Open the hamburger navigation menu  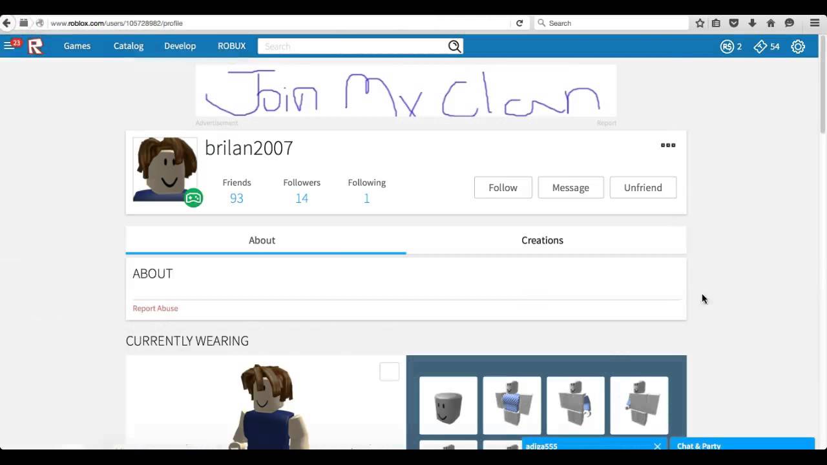pos(8,46)
